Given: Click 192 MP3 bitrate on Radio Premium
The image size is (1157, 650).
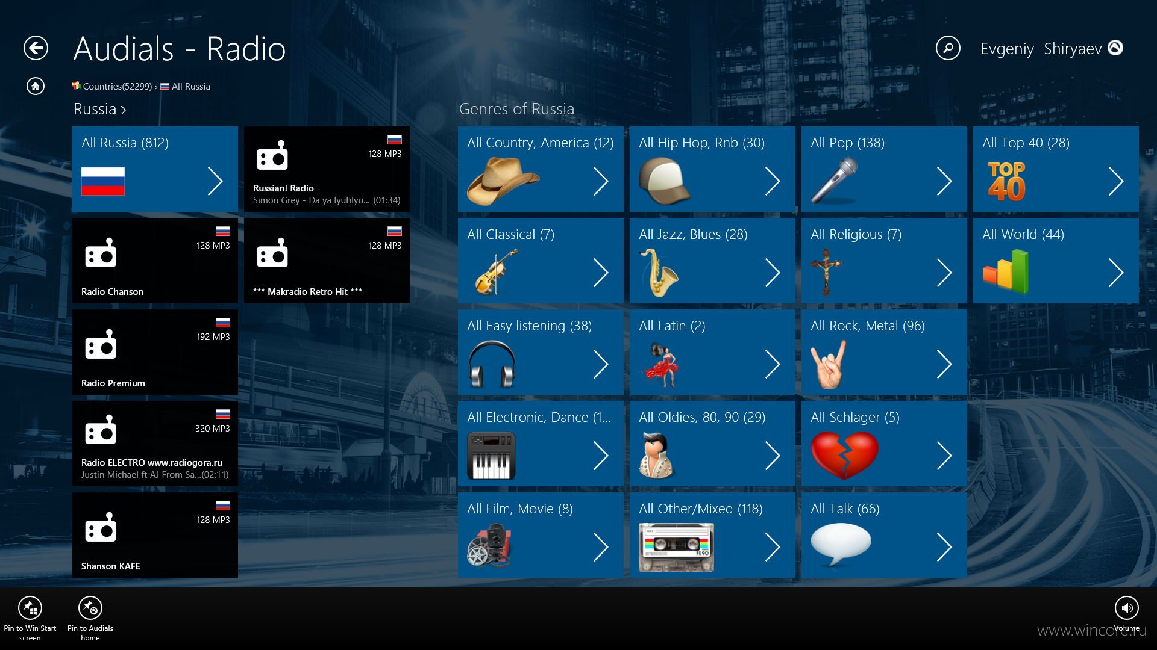Looking at the screenshot, I should pos(213,336).
